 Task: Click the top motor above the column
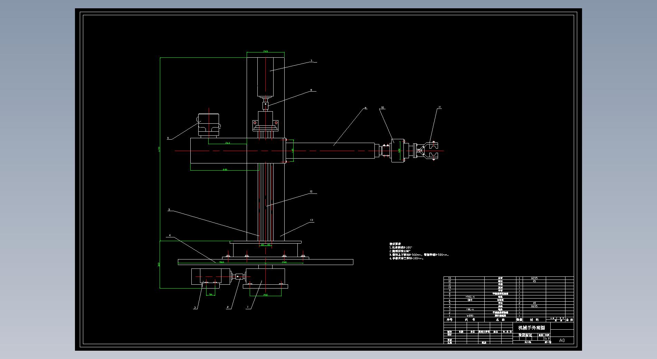tap(265, 77)
